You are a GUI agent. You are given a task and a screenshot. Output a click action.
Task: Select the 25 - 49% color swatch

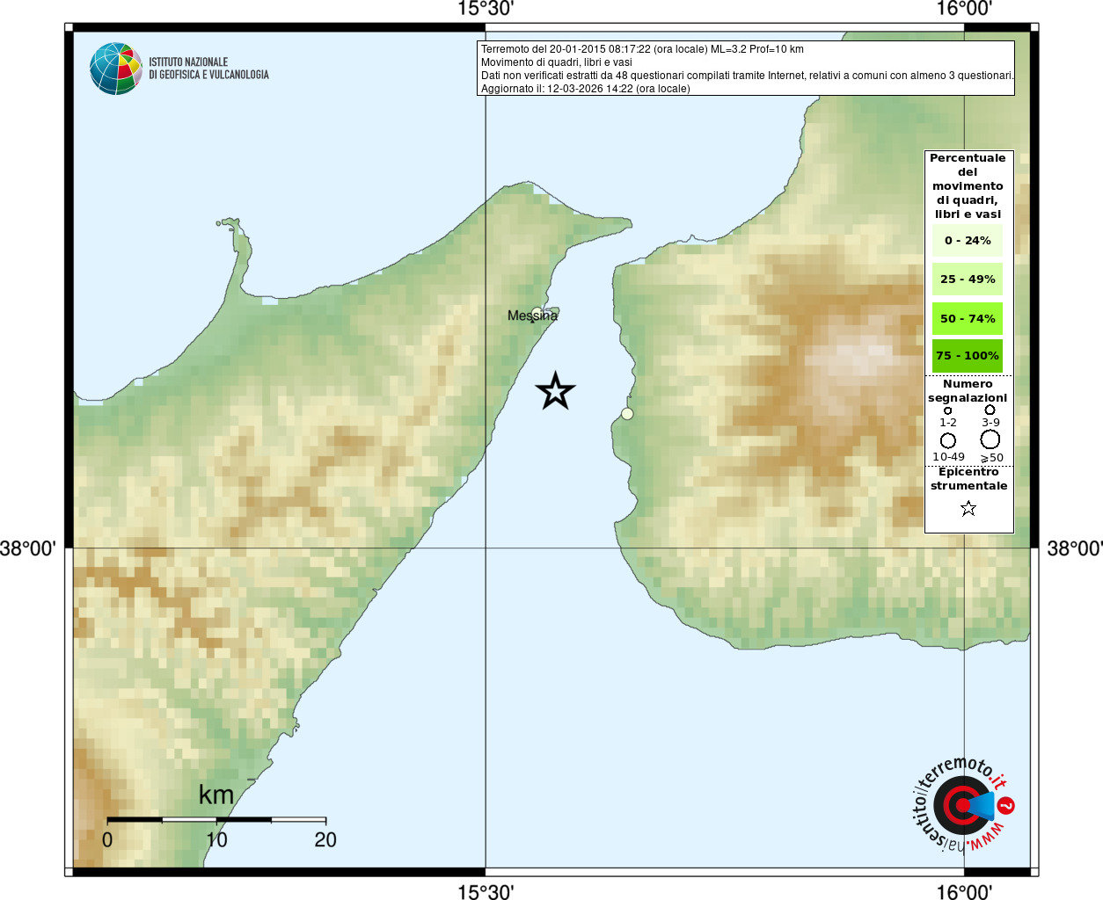[968, 279]
